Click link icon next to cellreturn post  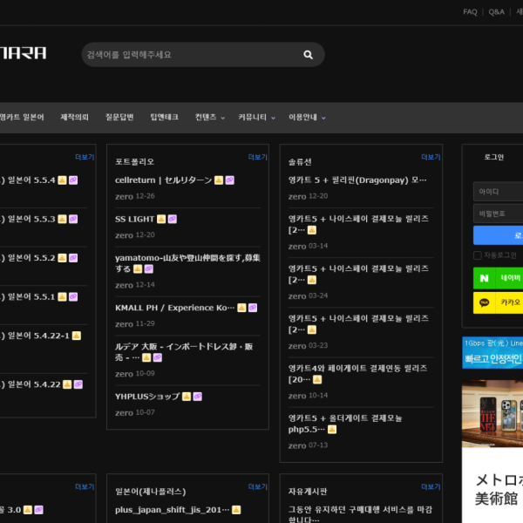pos(230,180)
